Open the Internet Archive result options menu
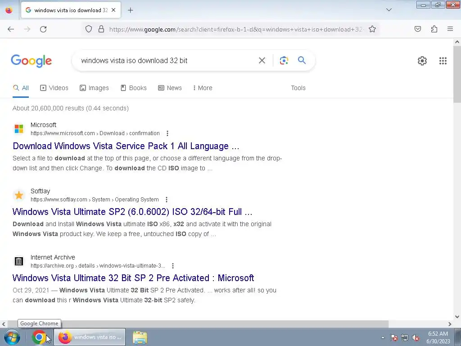 (x=173, y=266)
